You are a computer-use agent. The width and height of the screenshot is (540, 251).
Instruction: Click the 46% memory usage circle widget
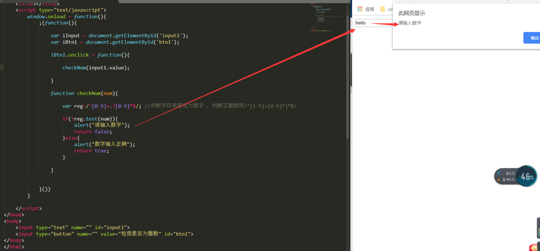(527, 177)
